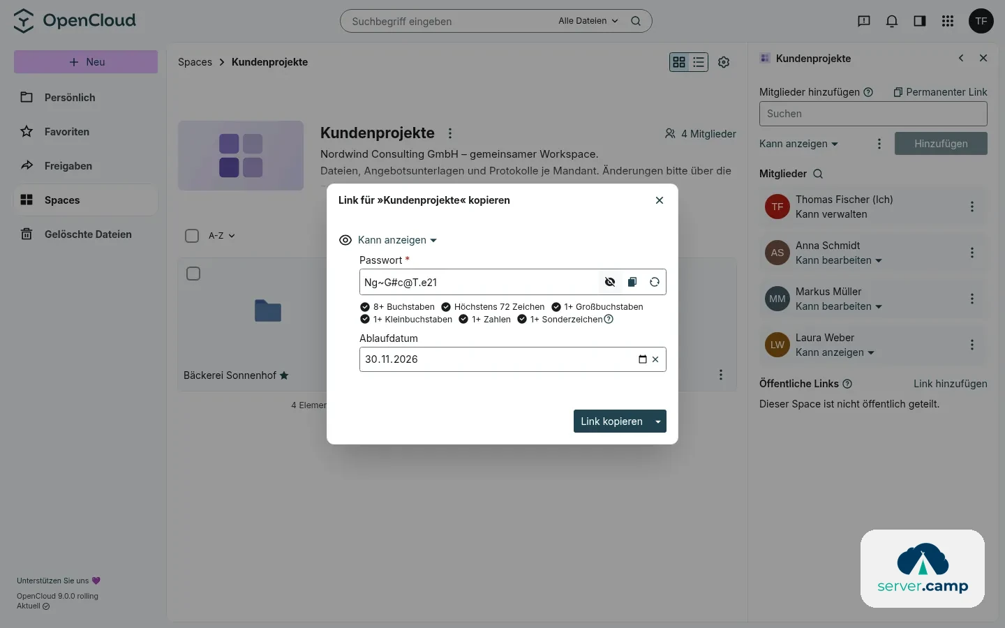Click the search magnifier icon
This screenshot has width=1005, height=628.
pos(636,21)
